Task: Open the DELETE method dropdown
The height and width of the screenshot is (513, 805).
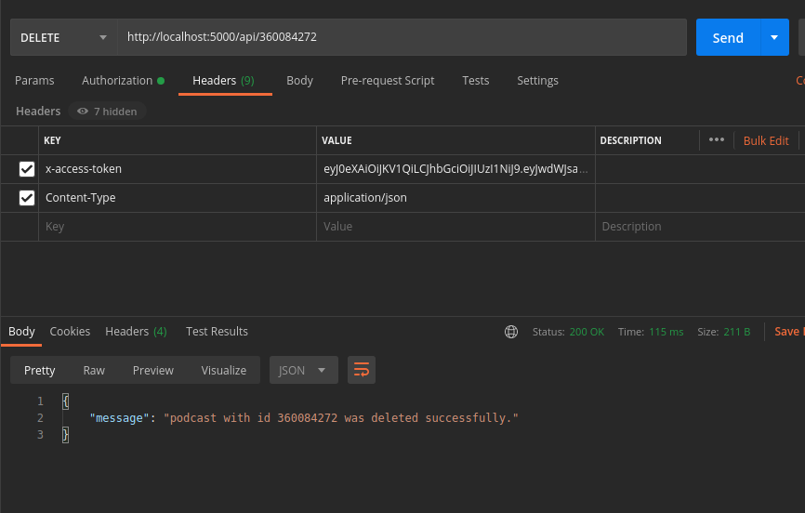Action: 63,37
